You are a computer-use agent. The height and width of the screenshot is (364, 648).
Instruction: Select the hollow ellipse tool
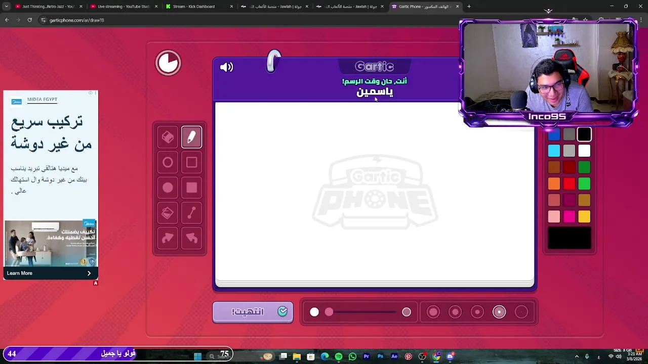pyautogui.click(x=168, y=162)
